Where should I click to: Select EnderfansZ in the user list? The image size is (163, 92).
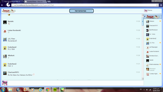(x=153, y=39)
